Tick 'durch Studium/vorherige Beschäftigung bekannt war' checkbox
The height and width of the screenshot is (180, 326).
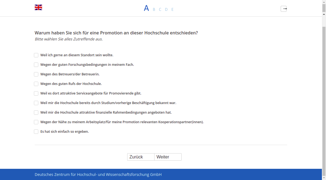point(36,103)
